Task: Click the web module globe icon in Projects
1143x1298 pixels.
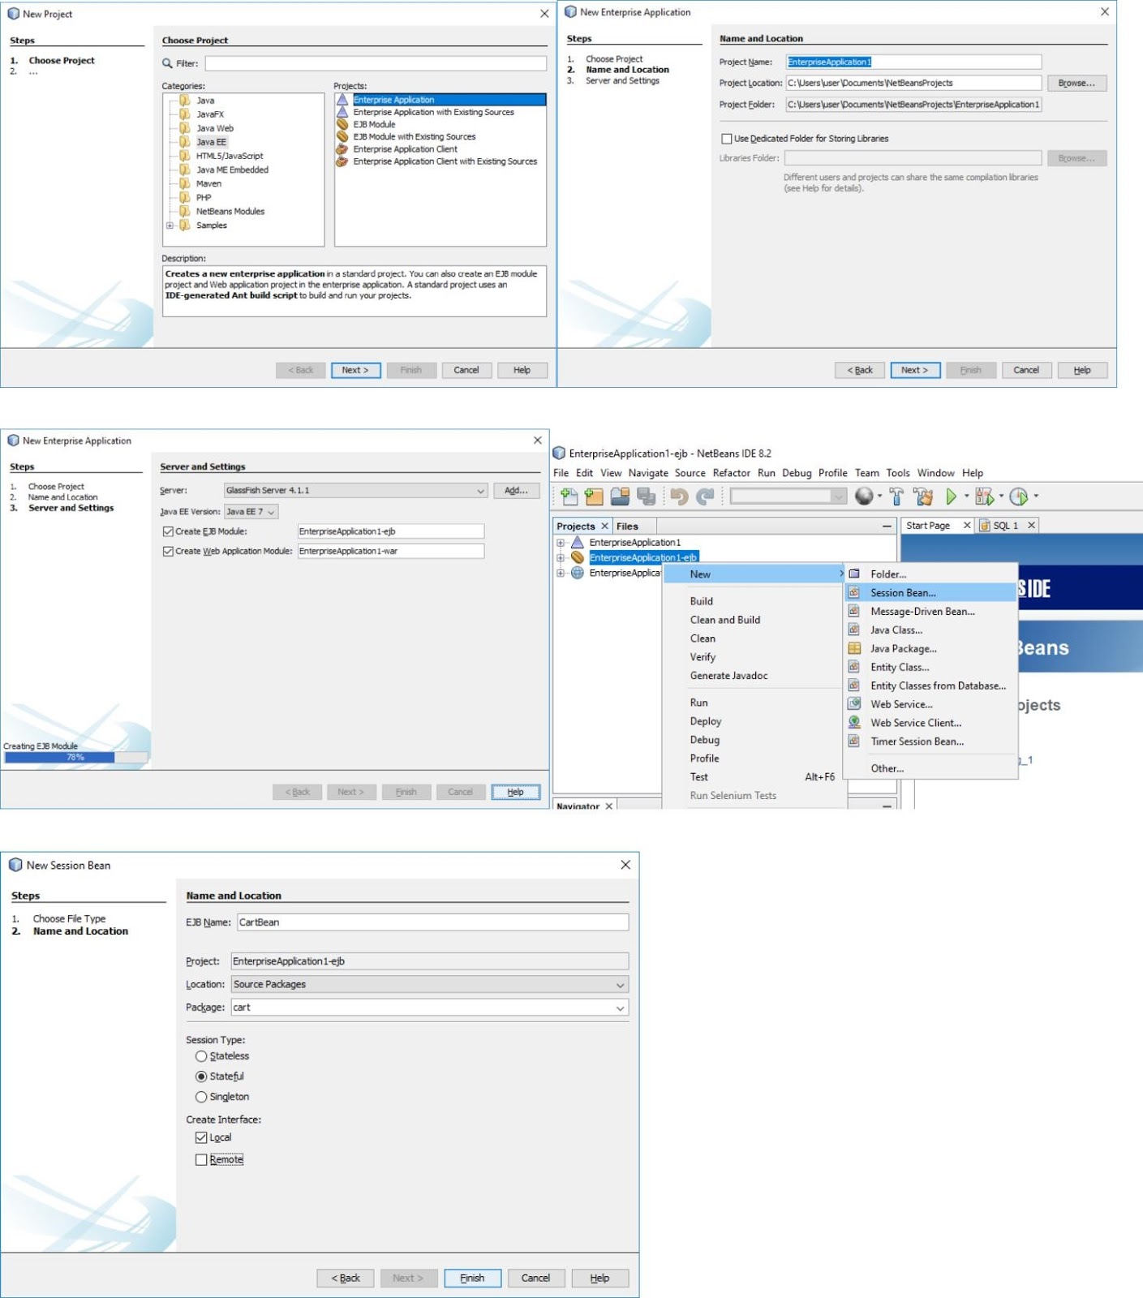Action: [578, 573]
